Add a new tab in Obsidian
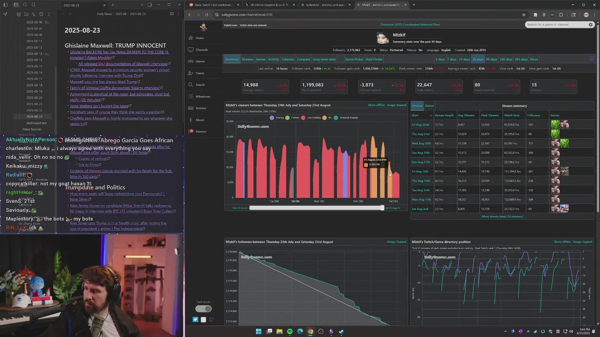The image size is (600, 337). (112, 5)
